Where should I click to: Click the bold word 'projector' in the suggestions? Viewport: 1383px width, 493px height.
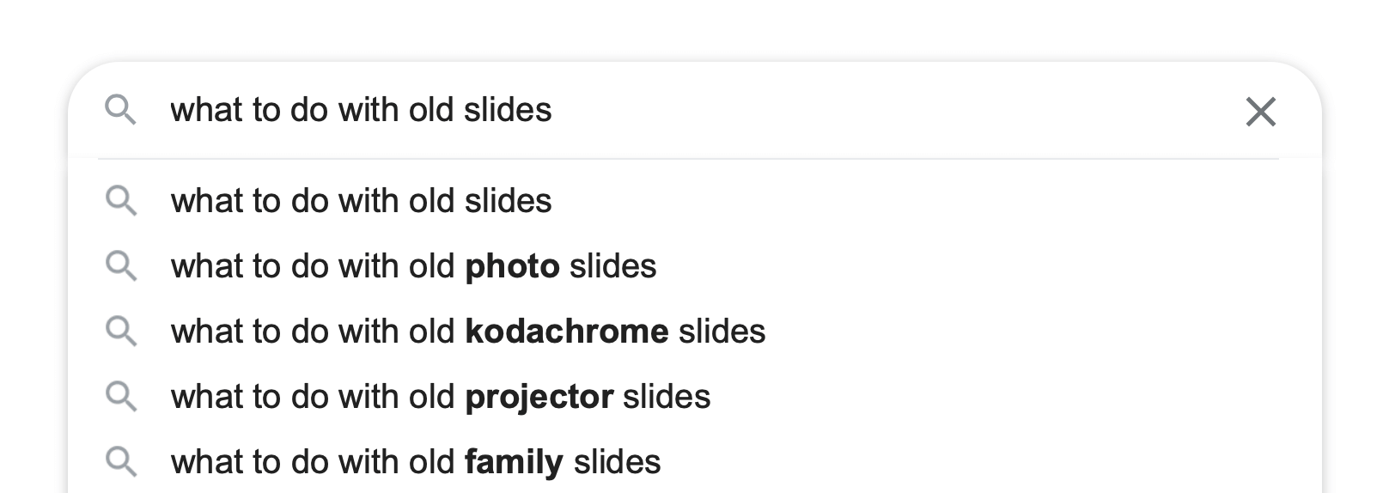(x=539, y=398)
